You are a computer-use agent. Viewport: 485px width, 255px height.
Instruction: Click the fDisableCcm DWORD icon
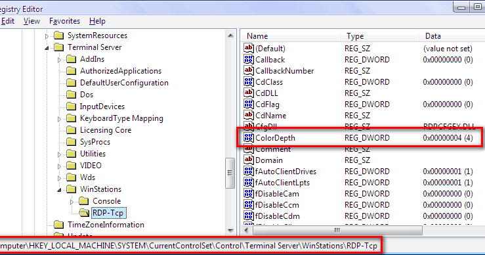coord(249,204)
